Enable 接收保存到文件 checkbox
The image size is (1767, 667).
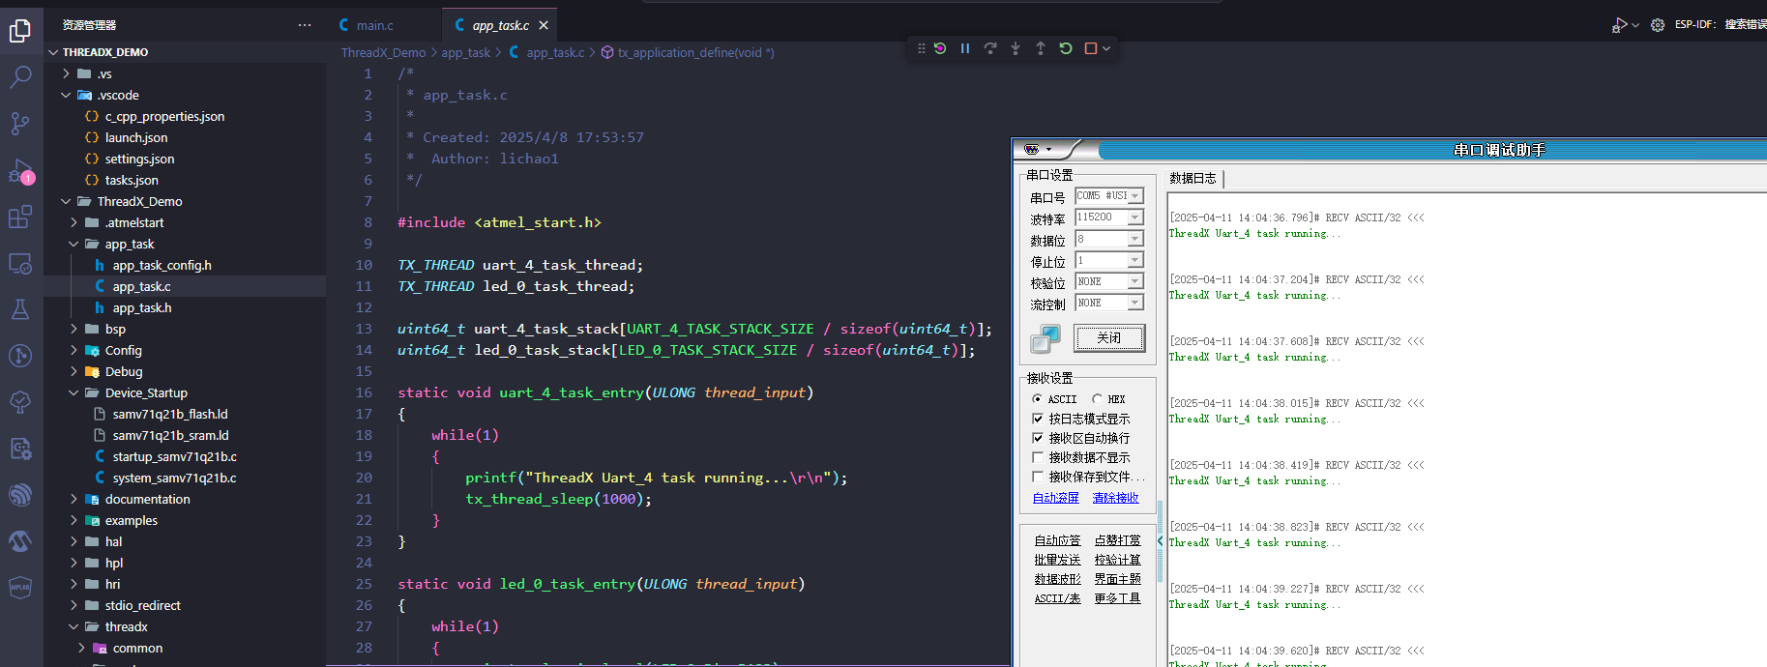click(x=1038, y=477)
